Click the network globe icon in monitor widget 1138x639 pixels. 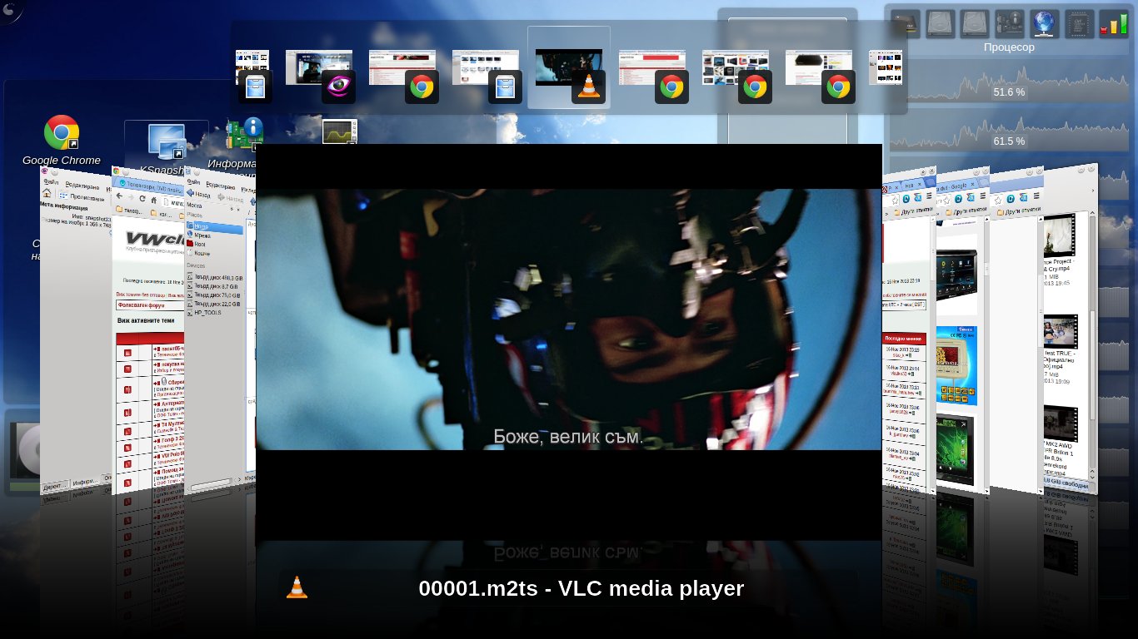point(1044,23)
